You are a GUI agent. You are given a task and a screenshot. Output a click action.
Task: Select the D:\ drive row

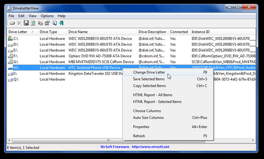pyautogui.click(x=131, y=44)
